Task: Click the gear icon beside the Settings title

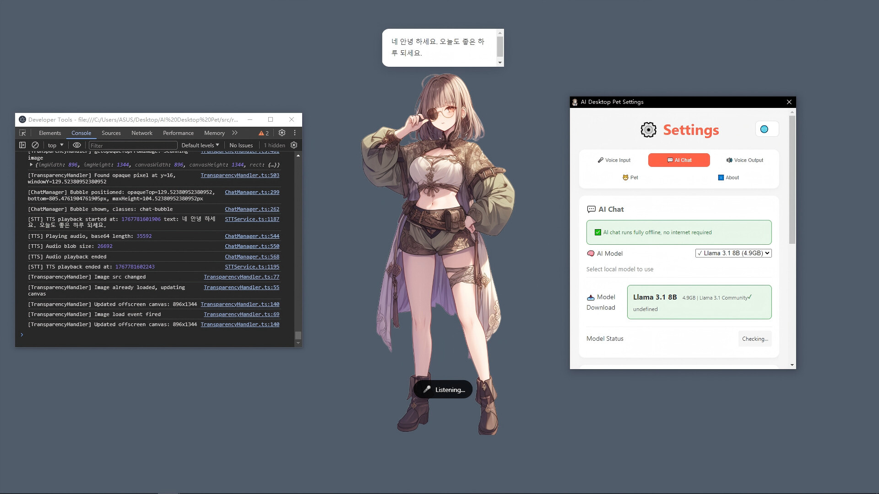Action: click(648, 130)
